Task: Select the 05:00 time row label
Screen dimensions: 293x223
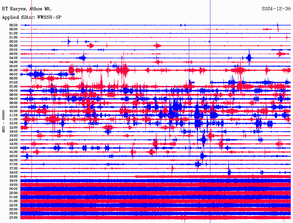Action: click(13, 66)
